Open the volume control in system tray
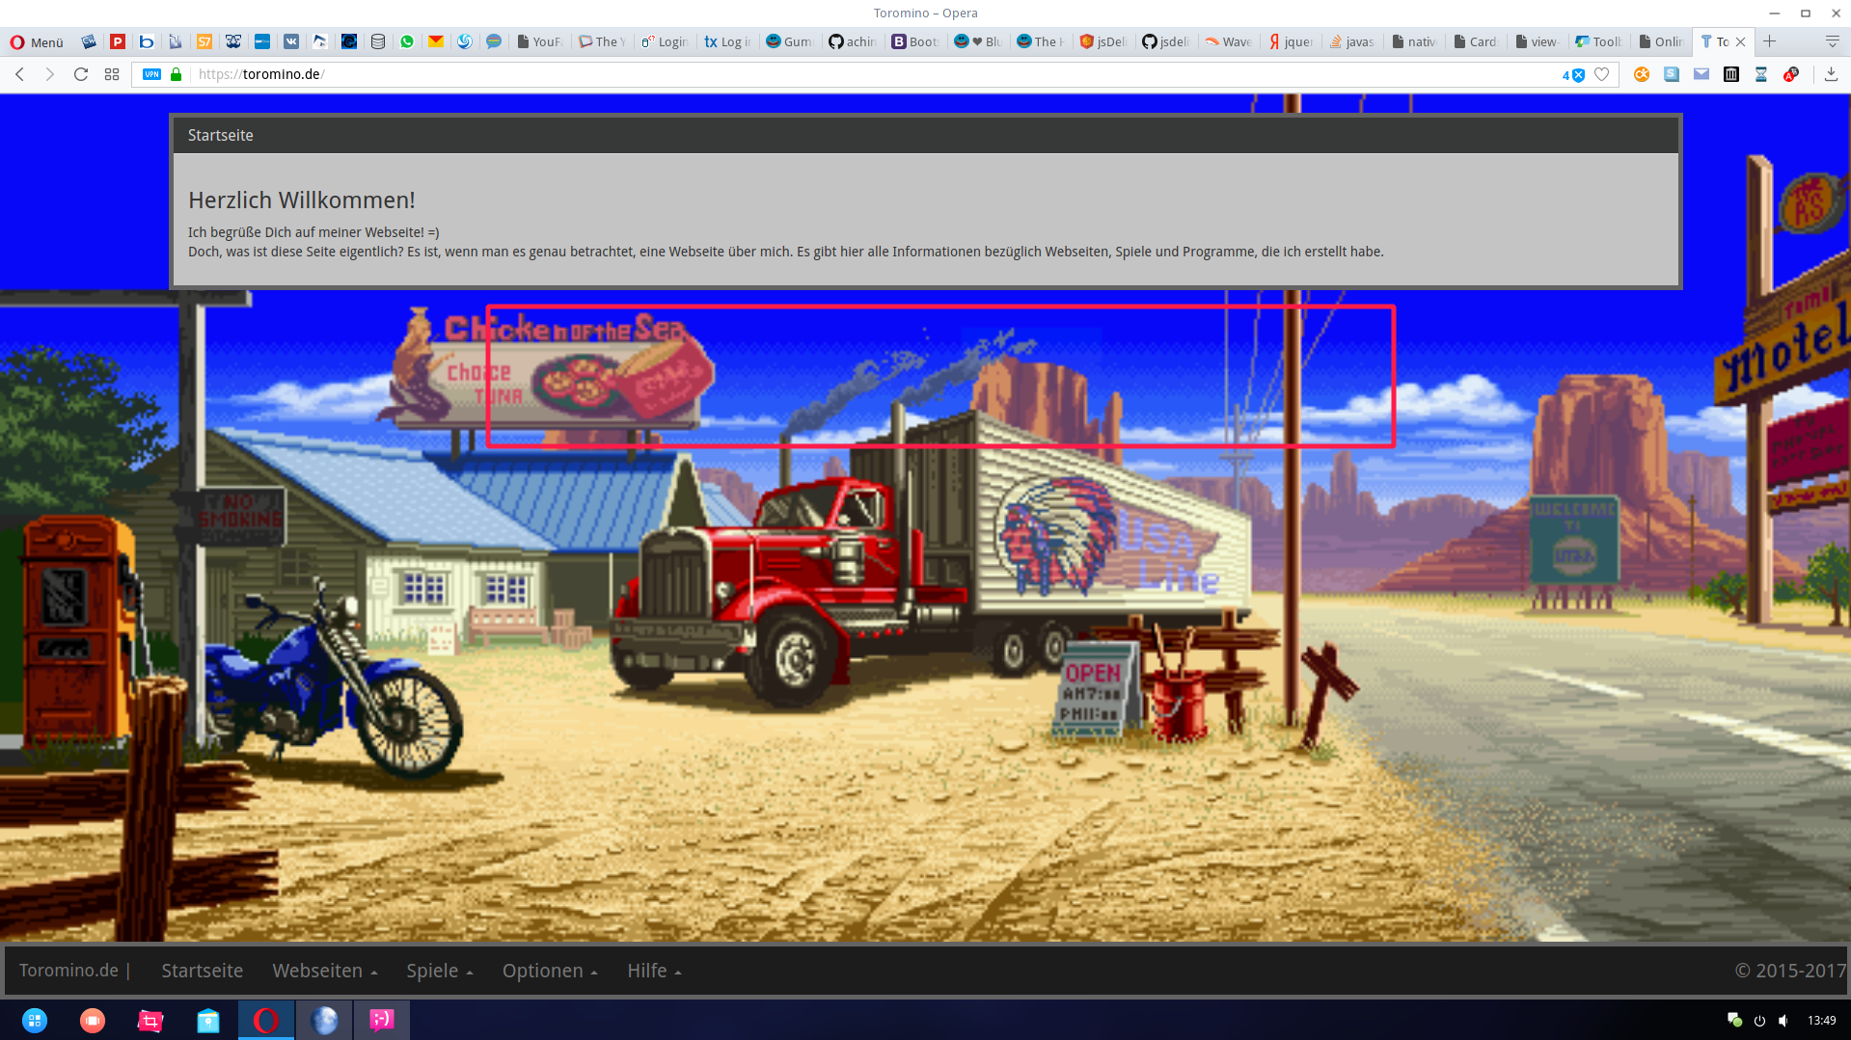1851x1040 pixels. (x=1783, y=1020)
